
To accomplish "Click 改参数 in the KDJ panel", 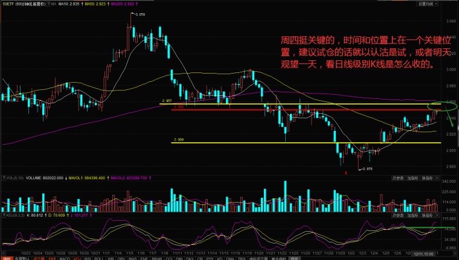I will (398, 214).
